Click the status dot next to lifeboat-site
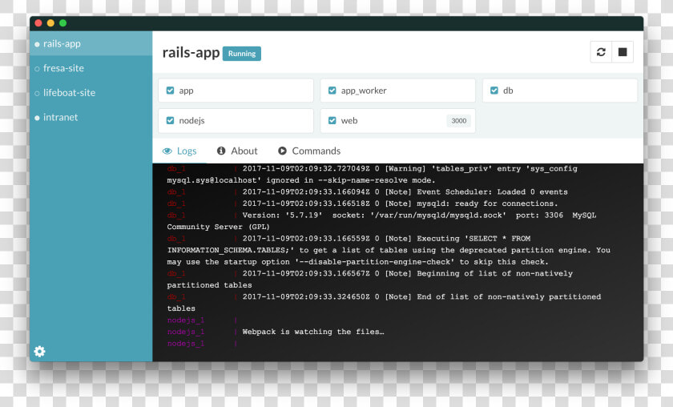 pos(37,93)
